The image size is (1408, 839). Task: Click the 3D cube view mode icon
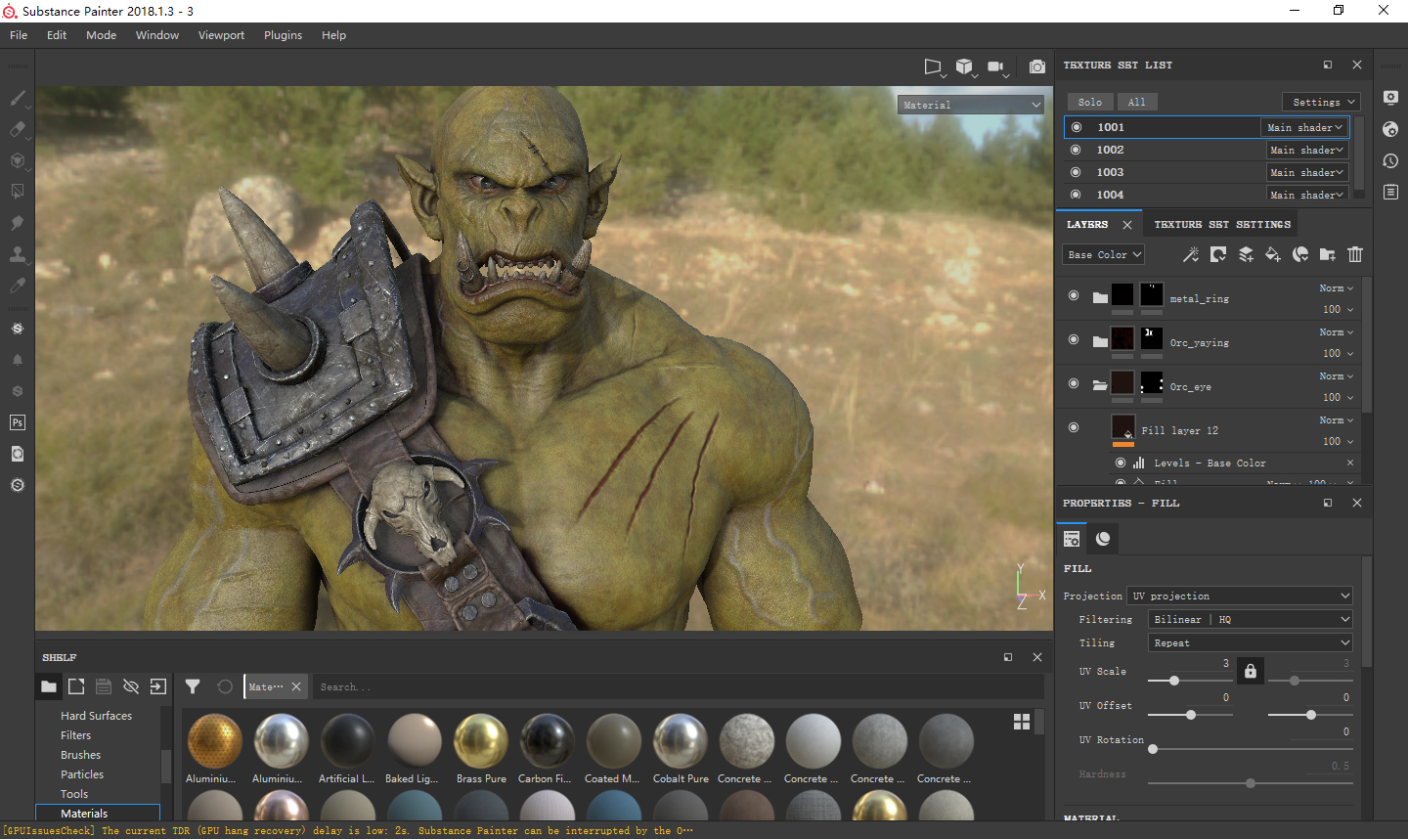coord(964,66)
